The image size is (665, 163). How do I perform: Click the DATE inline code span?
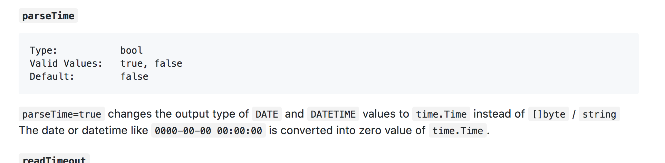coord(267,114)
